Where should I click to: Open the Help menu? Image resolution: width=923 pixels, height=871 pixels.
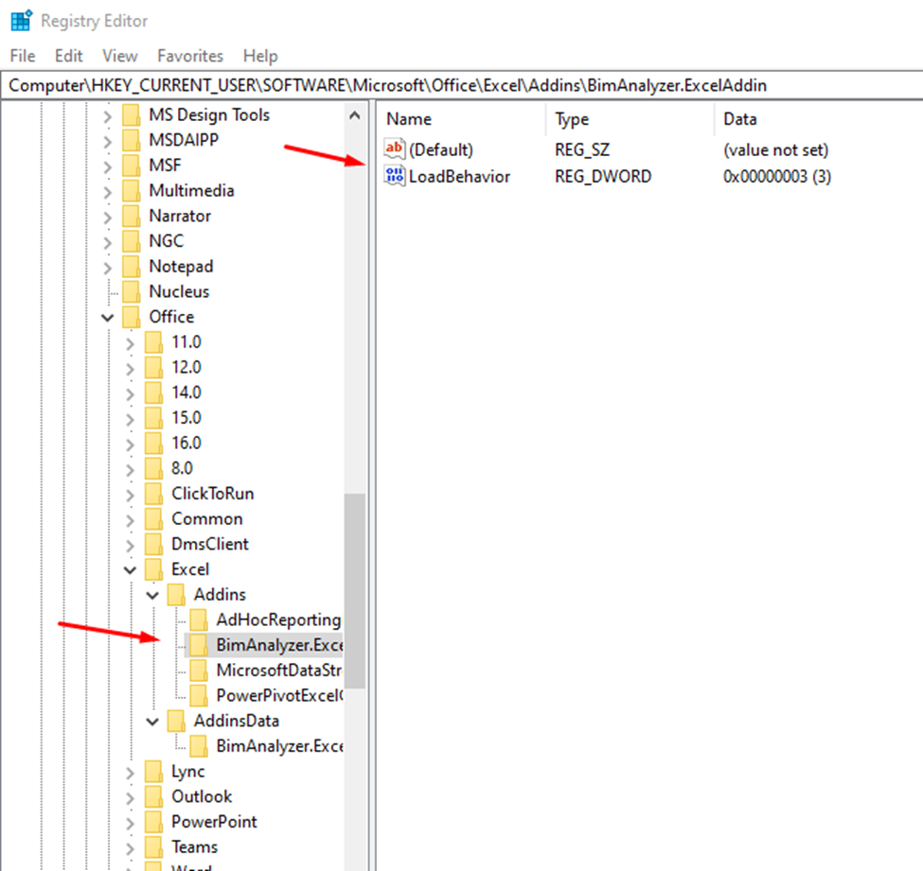(x=260, y=56)
